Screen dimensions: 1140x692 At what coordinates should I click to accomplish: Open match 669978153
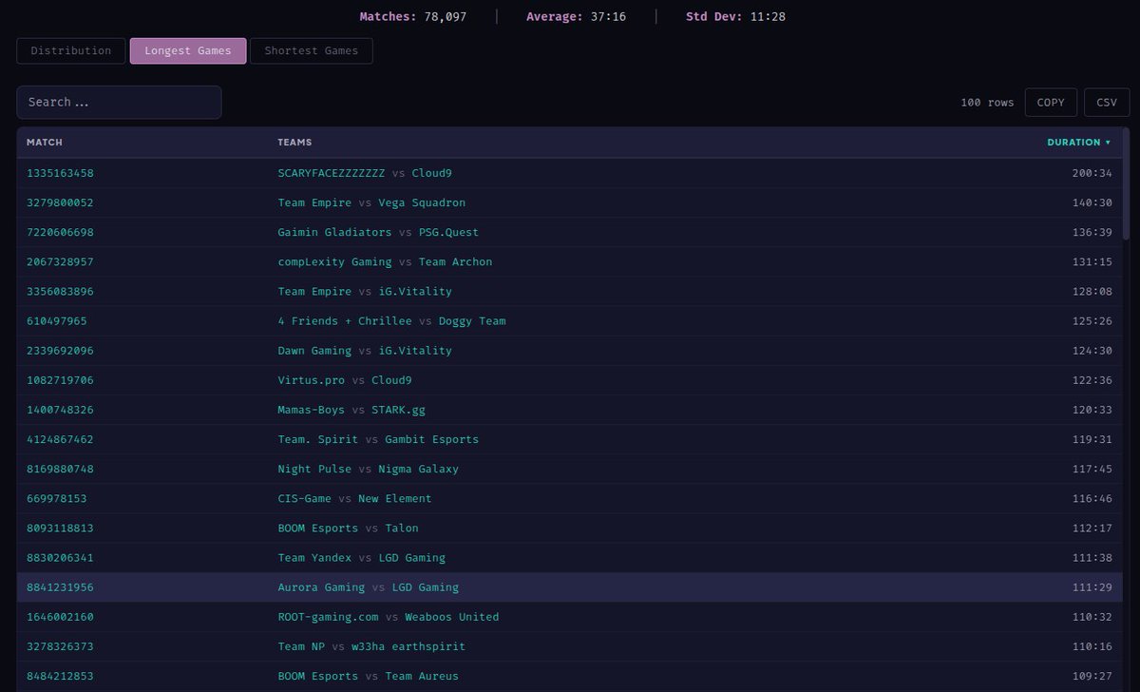point(57,498)
